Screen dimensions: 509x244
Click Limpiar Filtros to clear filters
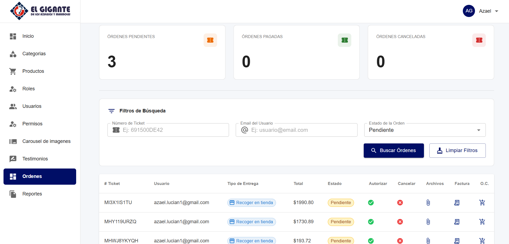457,150
